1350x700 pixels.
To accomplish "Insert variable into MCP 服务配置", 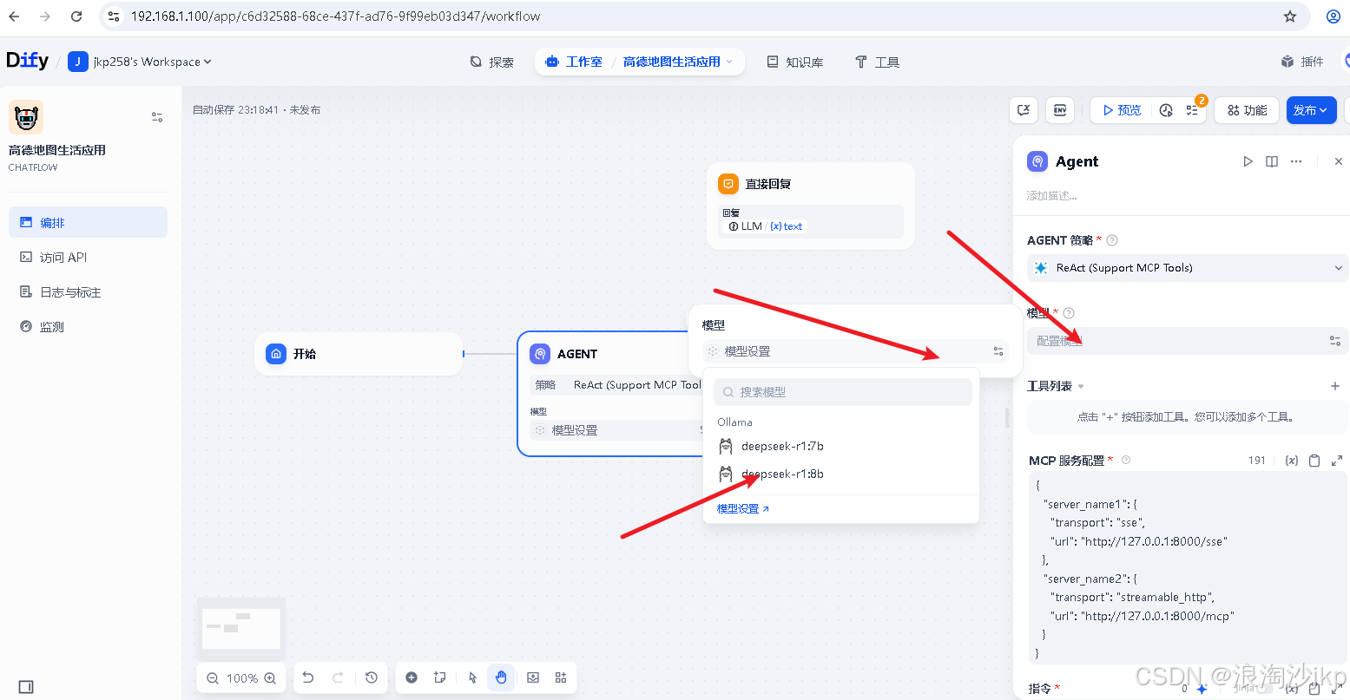I will pos(1291,461).
